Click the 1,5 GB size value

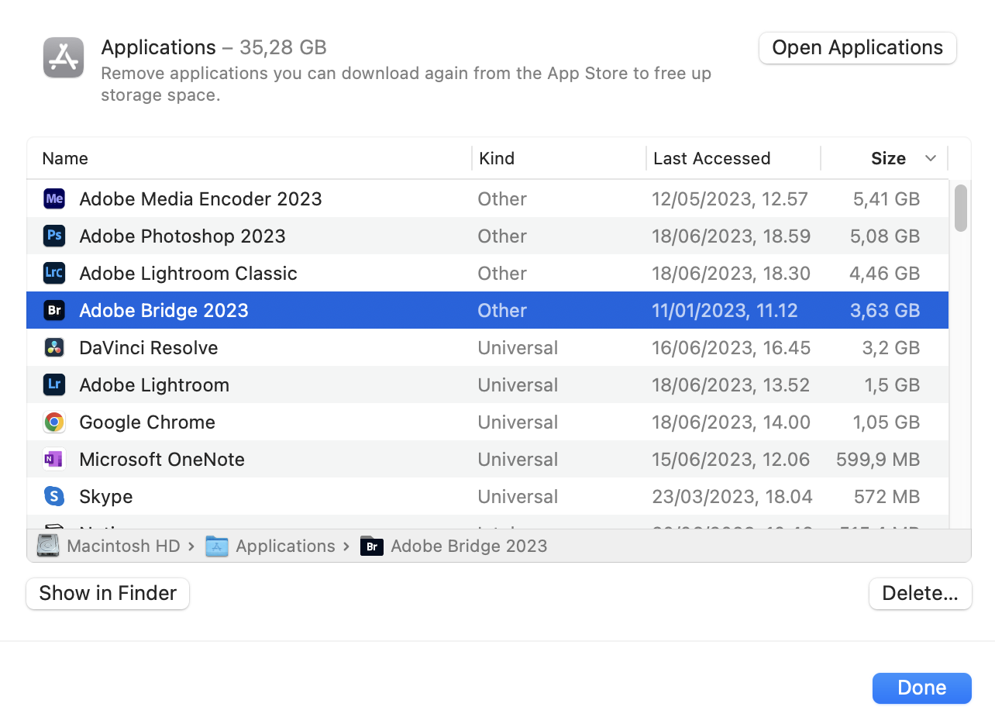point(892,385)
